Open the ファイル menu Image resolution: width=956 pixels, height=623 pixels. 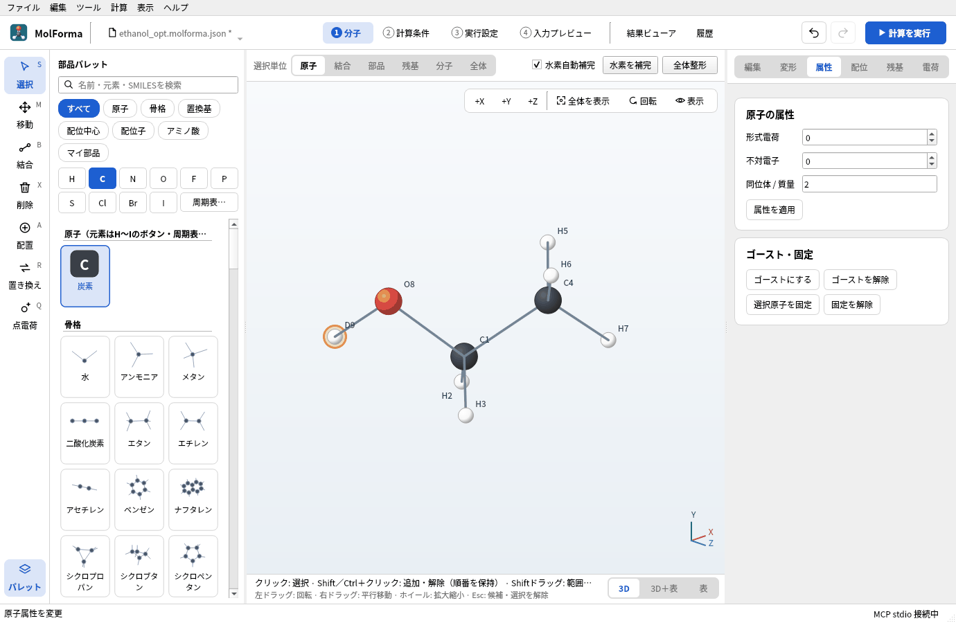[x=24, y=8]
